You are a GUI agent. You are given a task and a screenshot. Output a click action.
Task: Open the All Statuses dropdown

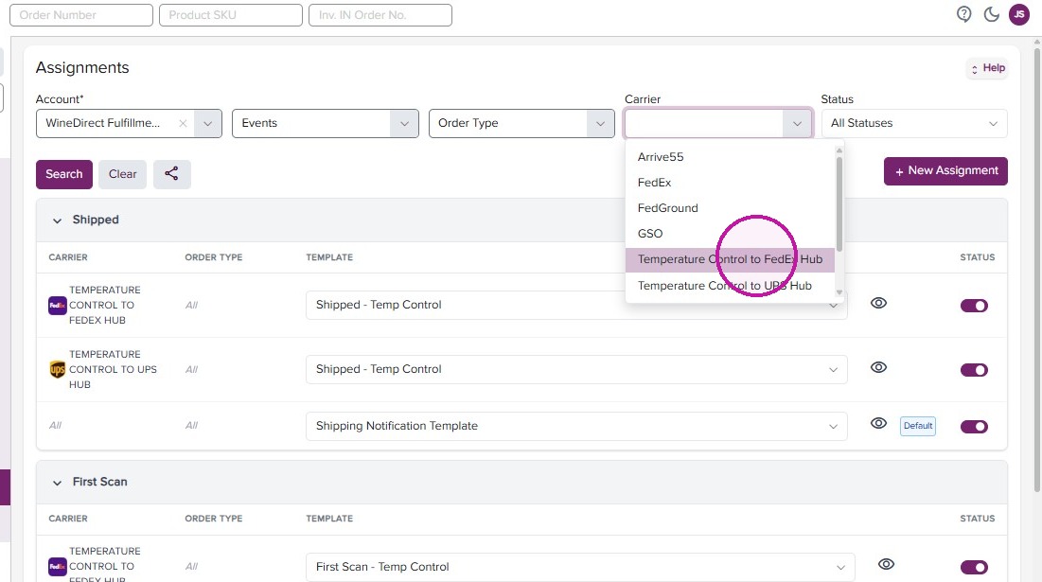[914, 124]
